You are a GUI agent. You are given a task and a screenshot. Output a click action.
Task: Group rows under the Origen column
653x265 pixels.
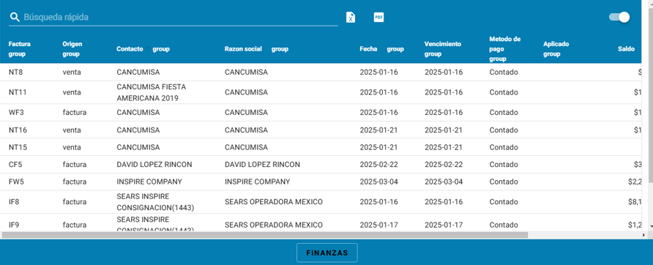coord(71,54)
